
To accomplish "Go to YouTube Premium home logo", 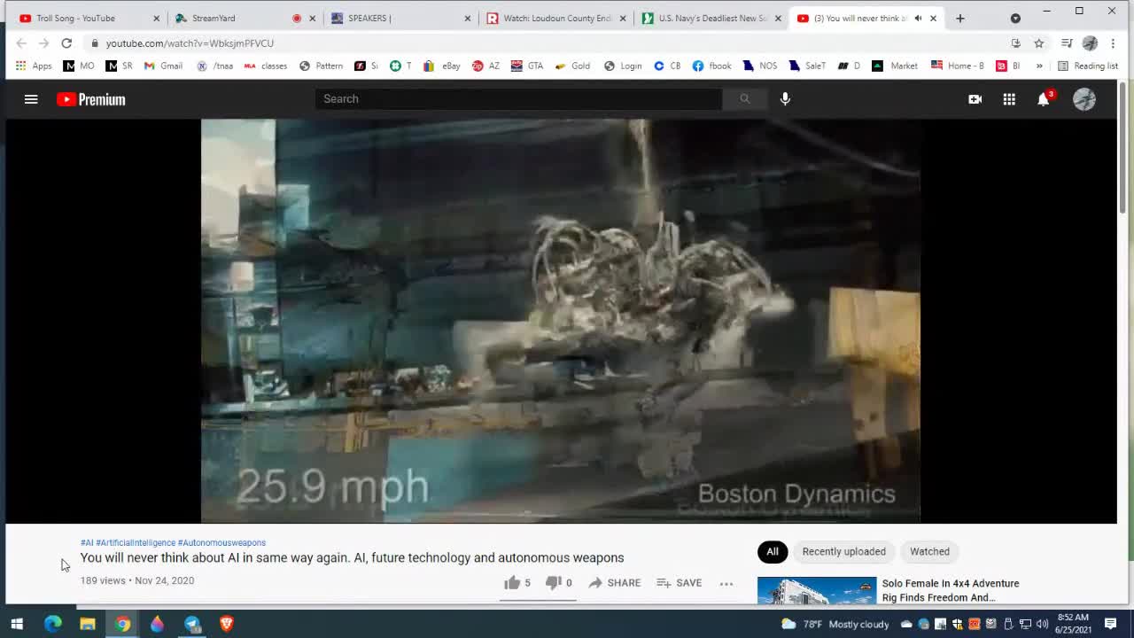I will 91,99.
